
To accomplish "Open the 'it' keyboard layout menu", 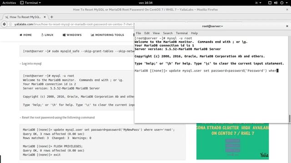I will pos(258,3).
